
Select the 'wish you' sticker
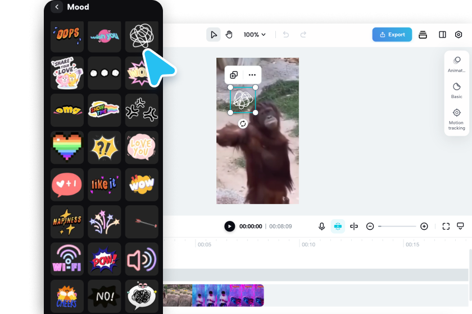coord(105,36)
